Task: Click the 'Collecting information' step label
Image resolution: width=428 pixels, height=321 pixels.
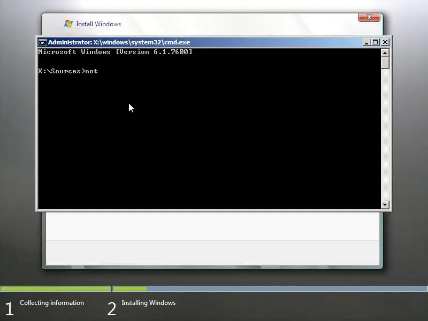Action: coord(52,303)
